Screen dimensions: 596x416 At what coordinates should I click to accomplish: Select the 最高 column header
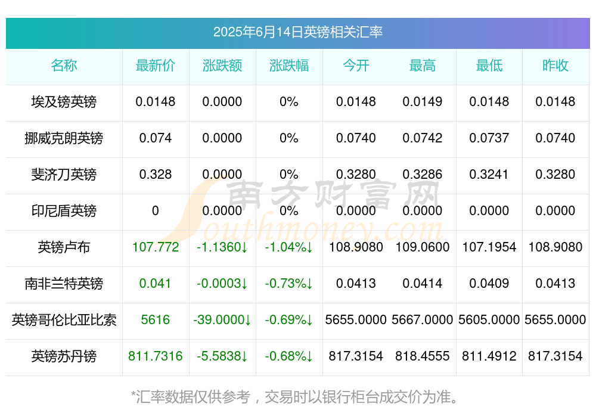(423, 66)
